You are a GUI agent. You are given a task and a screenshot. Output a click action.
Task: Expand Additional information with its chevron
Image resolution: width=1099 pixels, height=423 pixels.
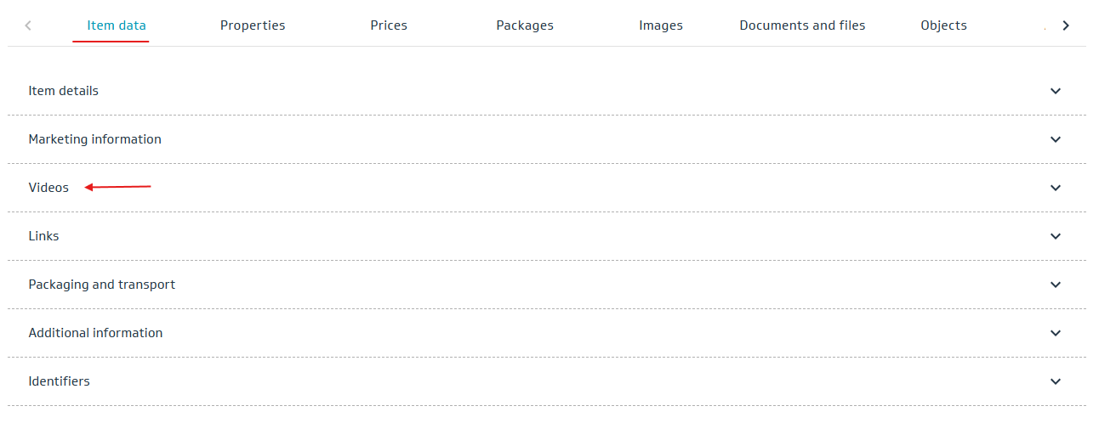1056,333
